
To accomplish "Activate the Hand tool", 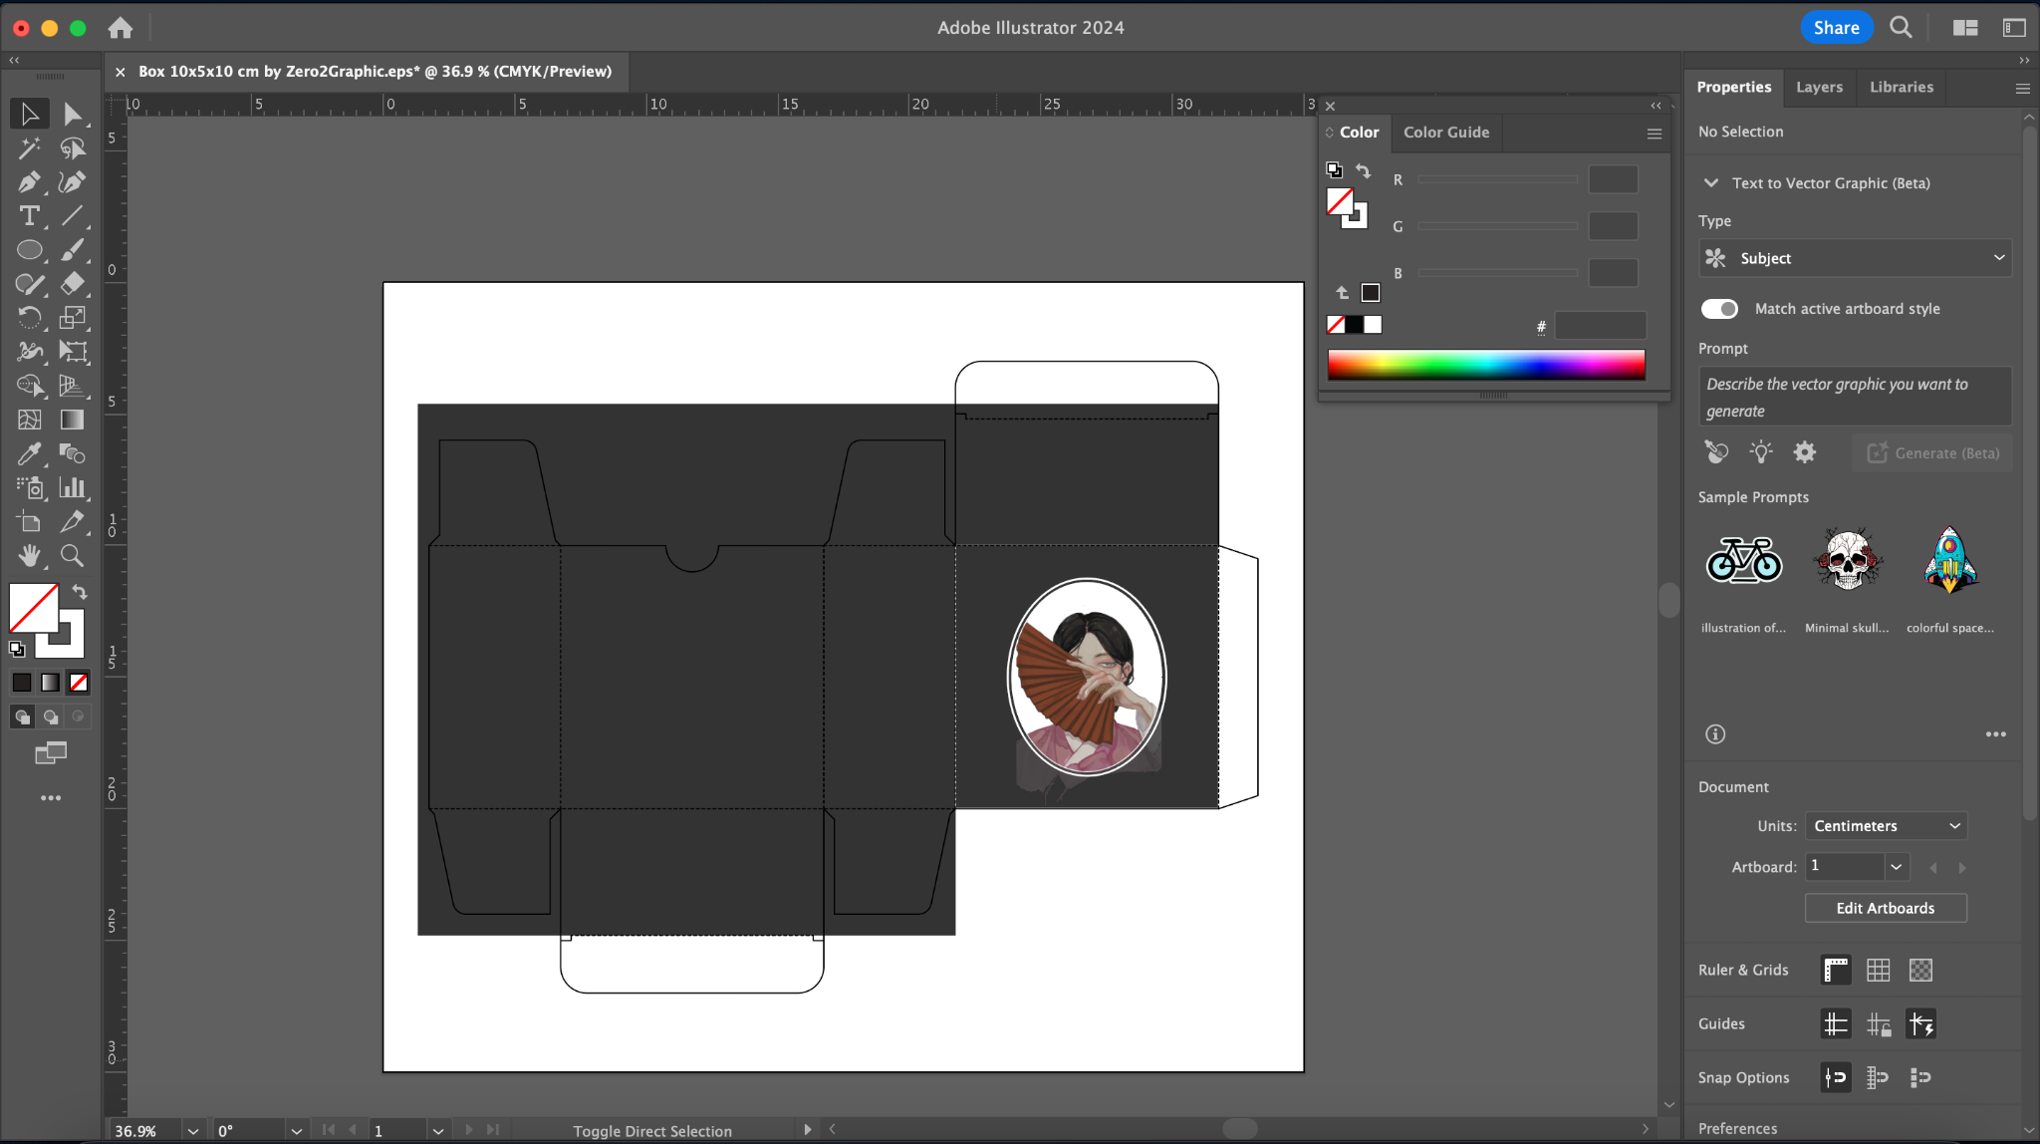I will pos(29,555).
